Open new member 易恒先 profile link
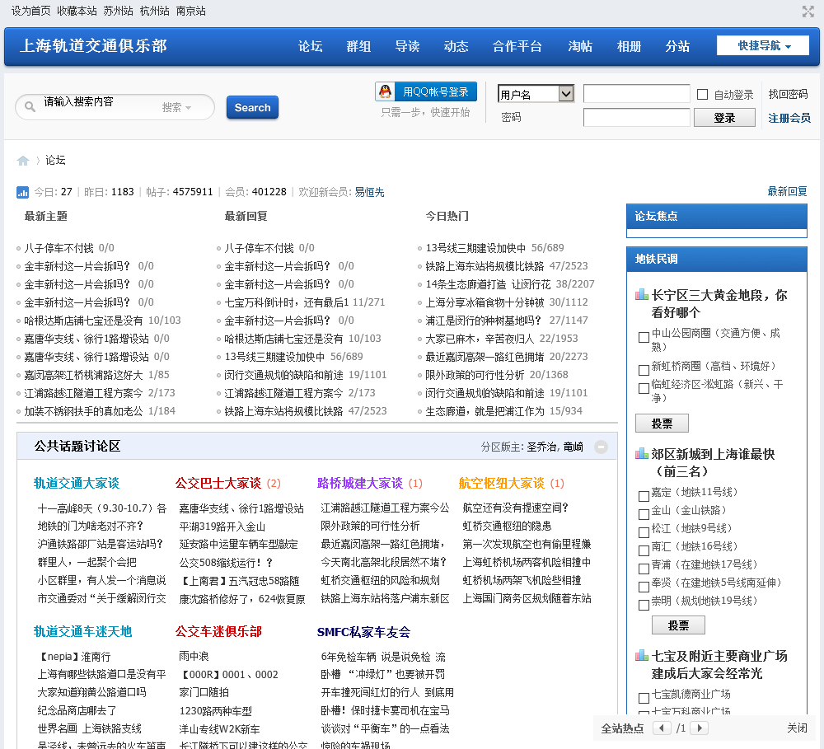Image resolution: width=824 pixels, height=749 pixels. coord(369,192)
